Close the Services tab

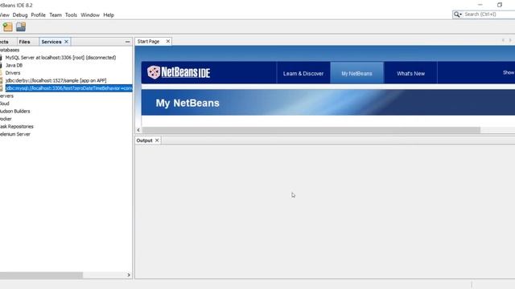pyautogui.click(x=66, y=42)
